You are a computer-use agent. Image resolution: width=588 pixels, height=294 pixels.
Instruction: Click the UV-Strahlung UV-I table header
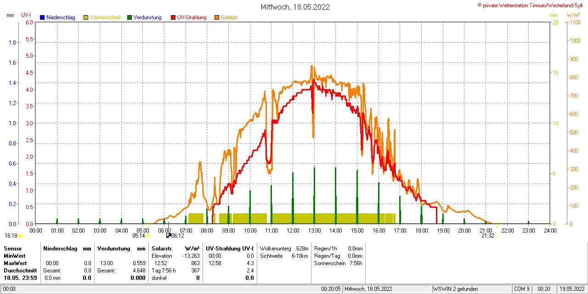(x=230, y=248)
